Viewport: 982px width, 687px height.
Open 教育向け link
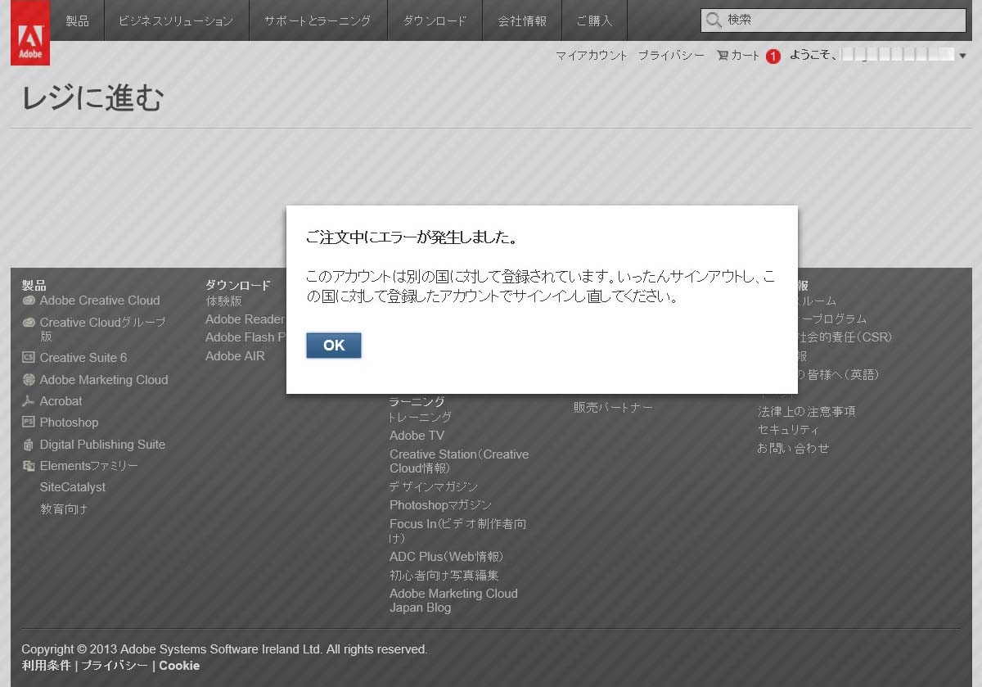click(64, 509)
